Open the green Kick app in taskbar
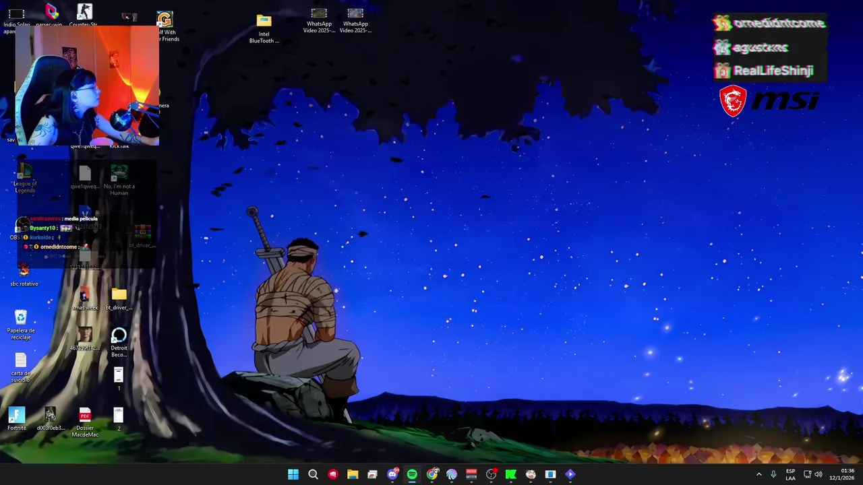863x485 pixels. point(511,474)
